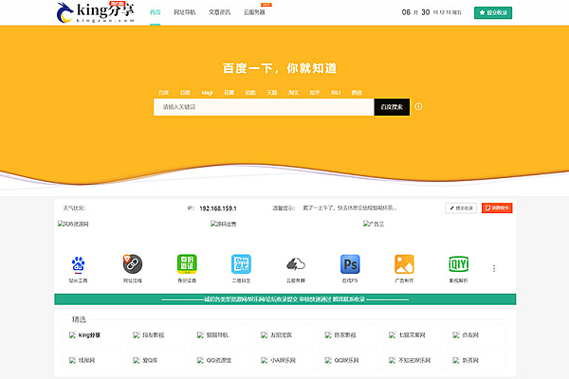569x379 pixels.
Task: Open the Baidu paw icon tool
Action: 78,264
